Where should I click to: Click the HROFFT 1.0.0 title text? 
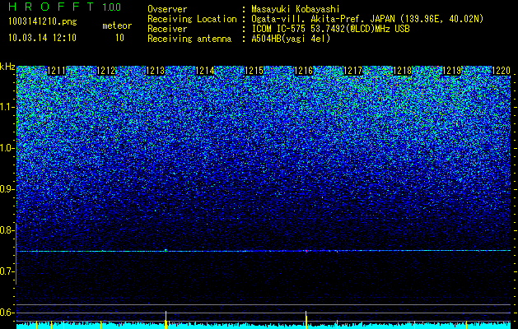pyautogui.click(x=65, y=7)
